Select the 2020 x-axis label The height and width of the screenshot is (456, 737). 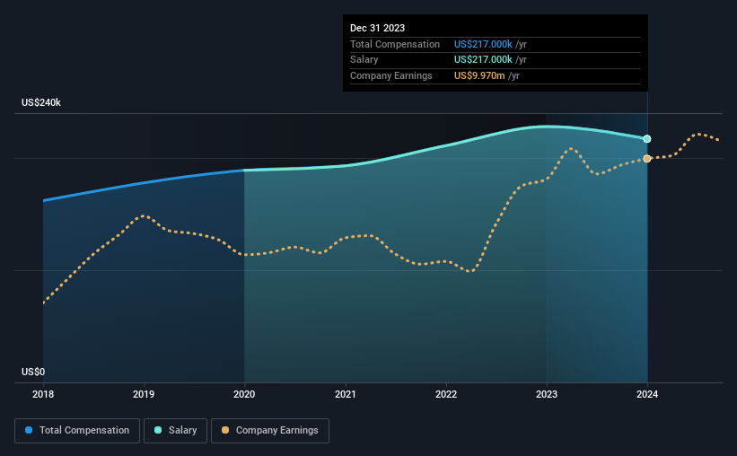[x=244, y=394]
